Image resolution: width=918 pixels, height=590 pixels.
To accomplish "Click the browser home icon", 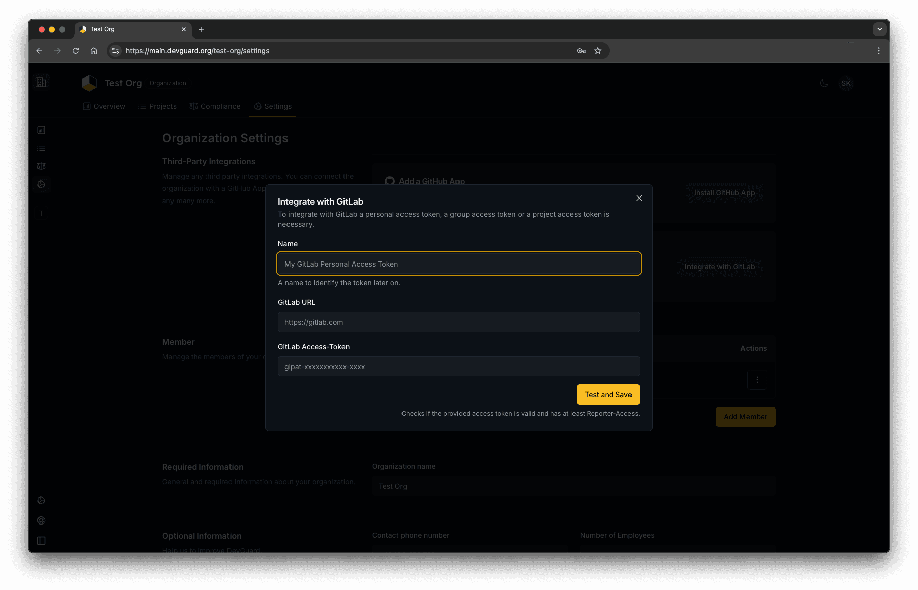I will 94,51.
